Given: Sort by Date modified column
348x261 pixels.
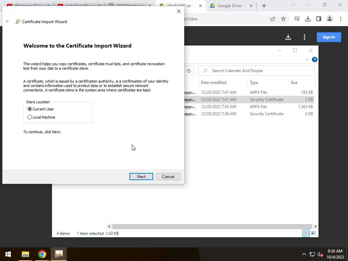Looking at the screenshot, I should click(223, 83).
